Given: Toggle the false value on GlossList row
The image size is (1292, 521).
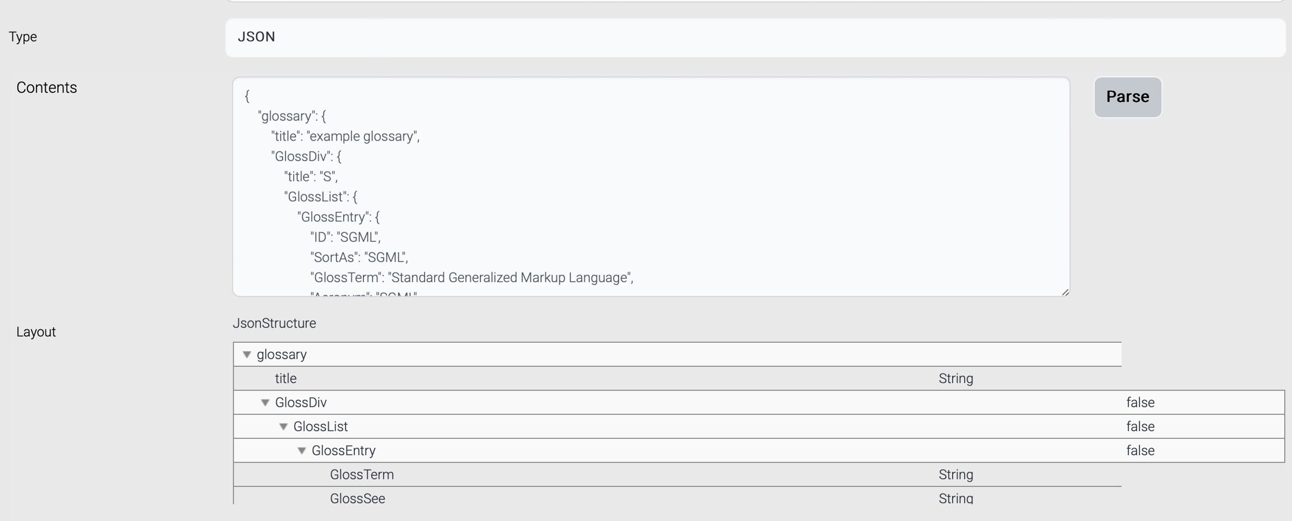Looking at the screenshot, I should click(1140, 427).
